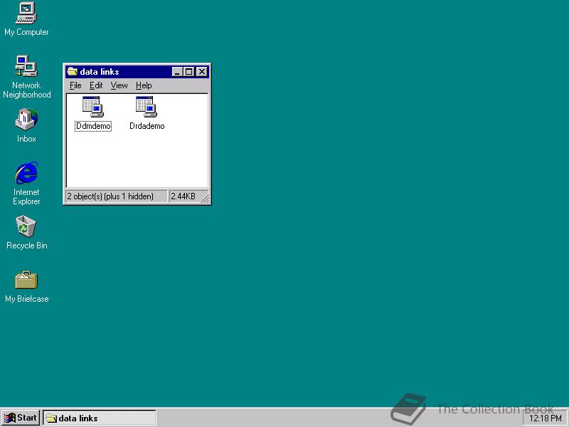Maximize the data links window
This screenshot has width=569, height=427.
point(188,72)
